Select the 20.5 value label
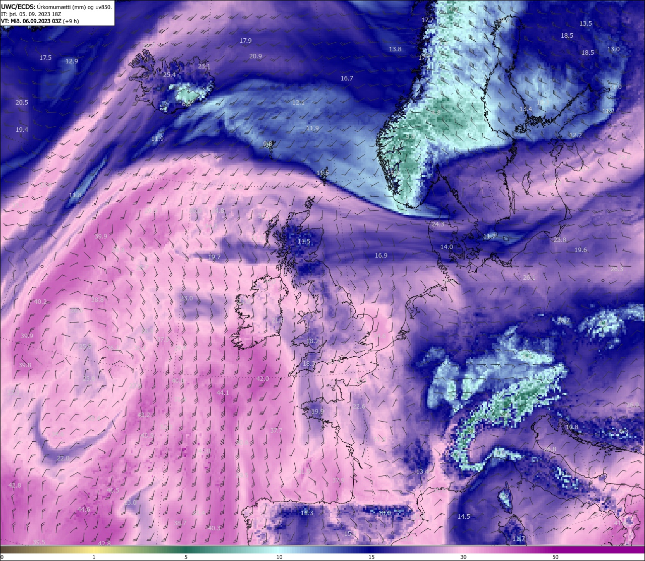645x561 pixels. point(22,103)
